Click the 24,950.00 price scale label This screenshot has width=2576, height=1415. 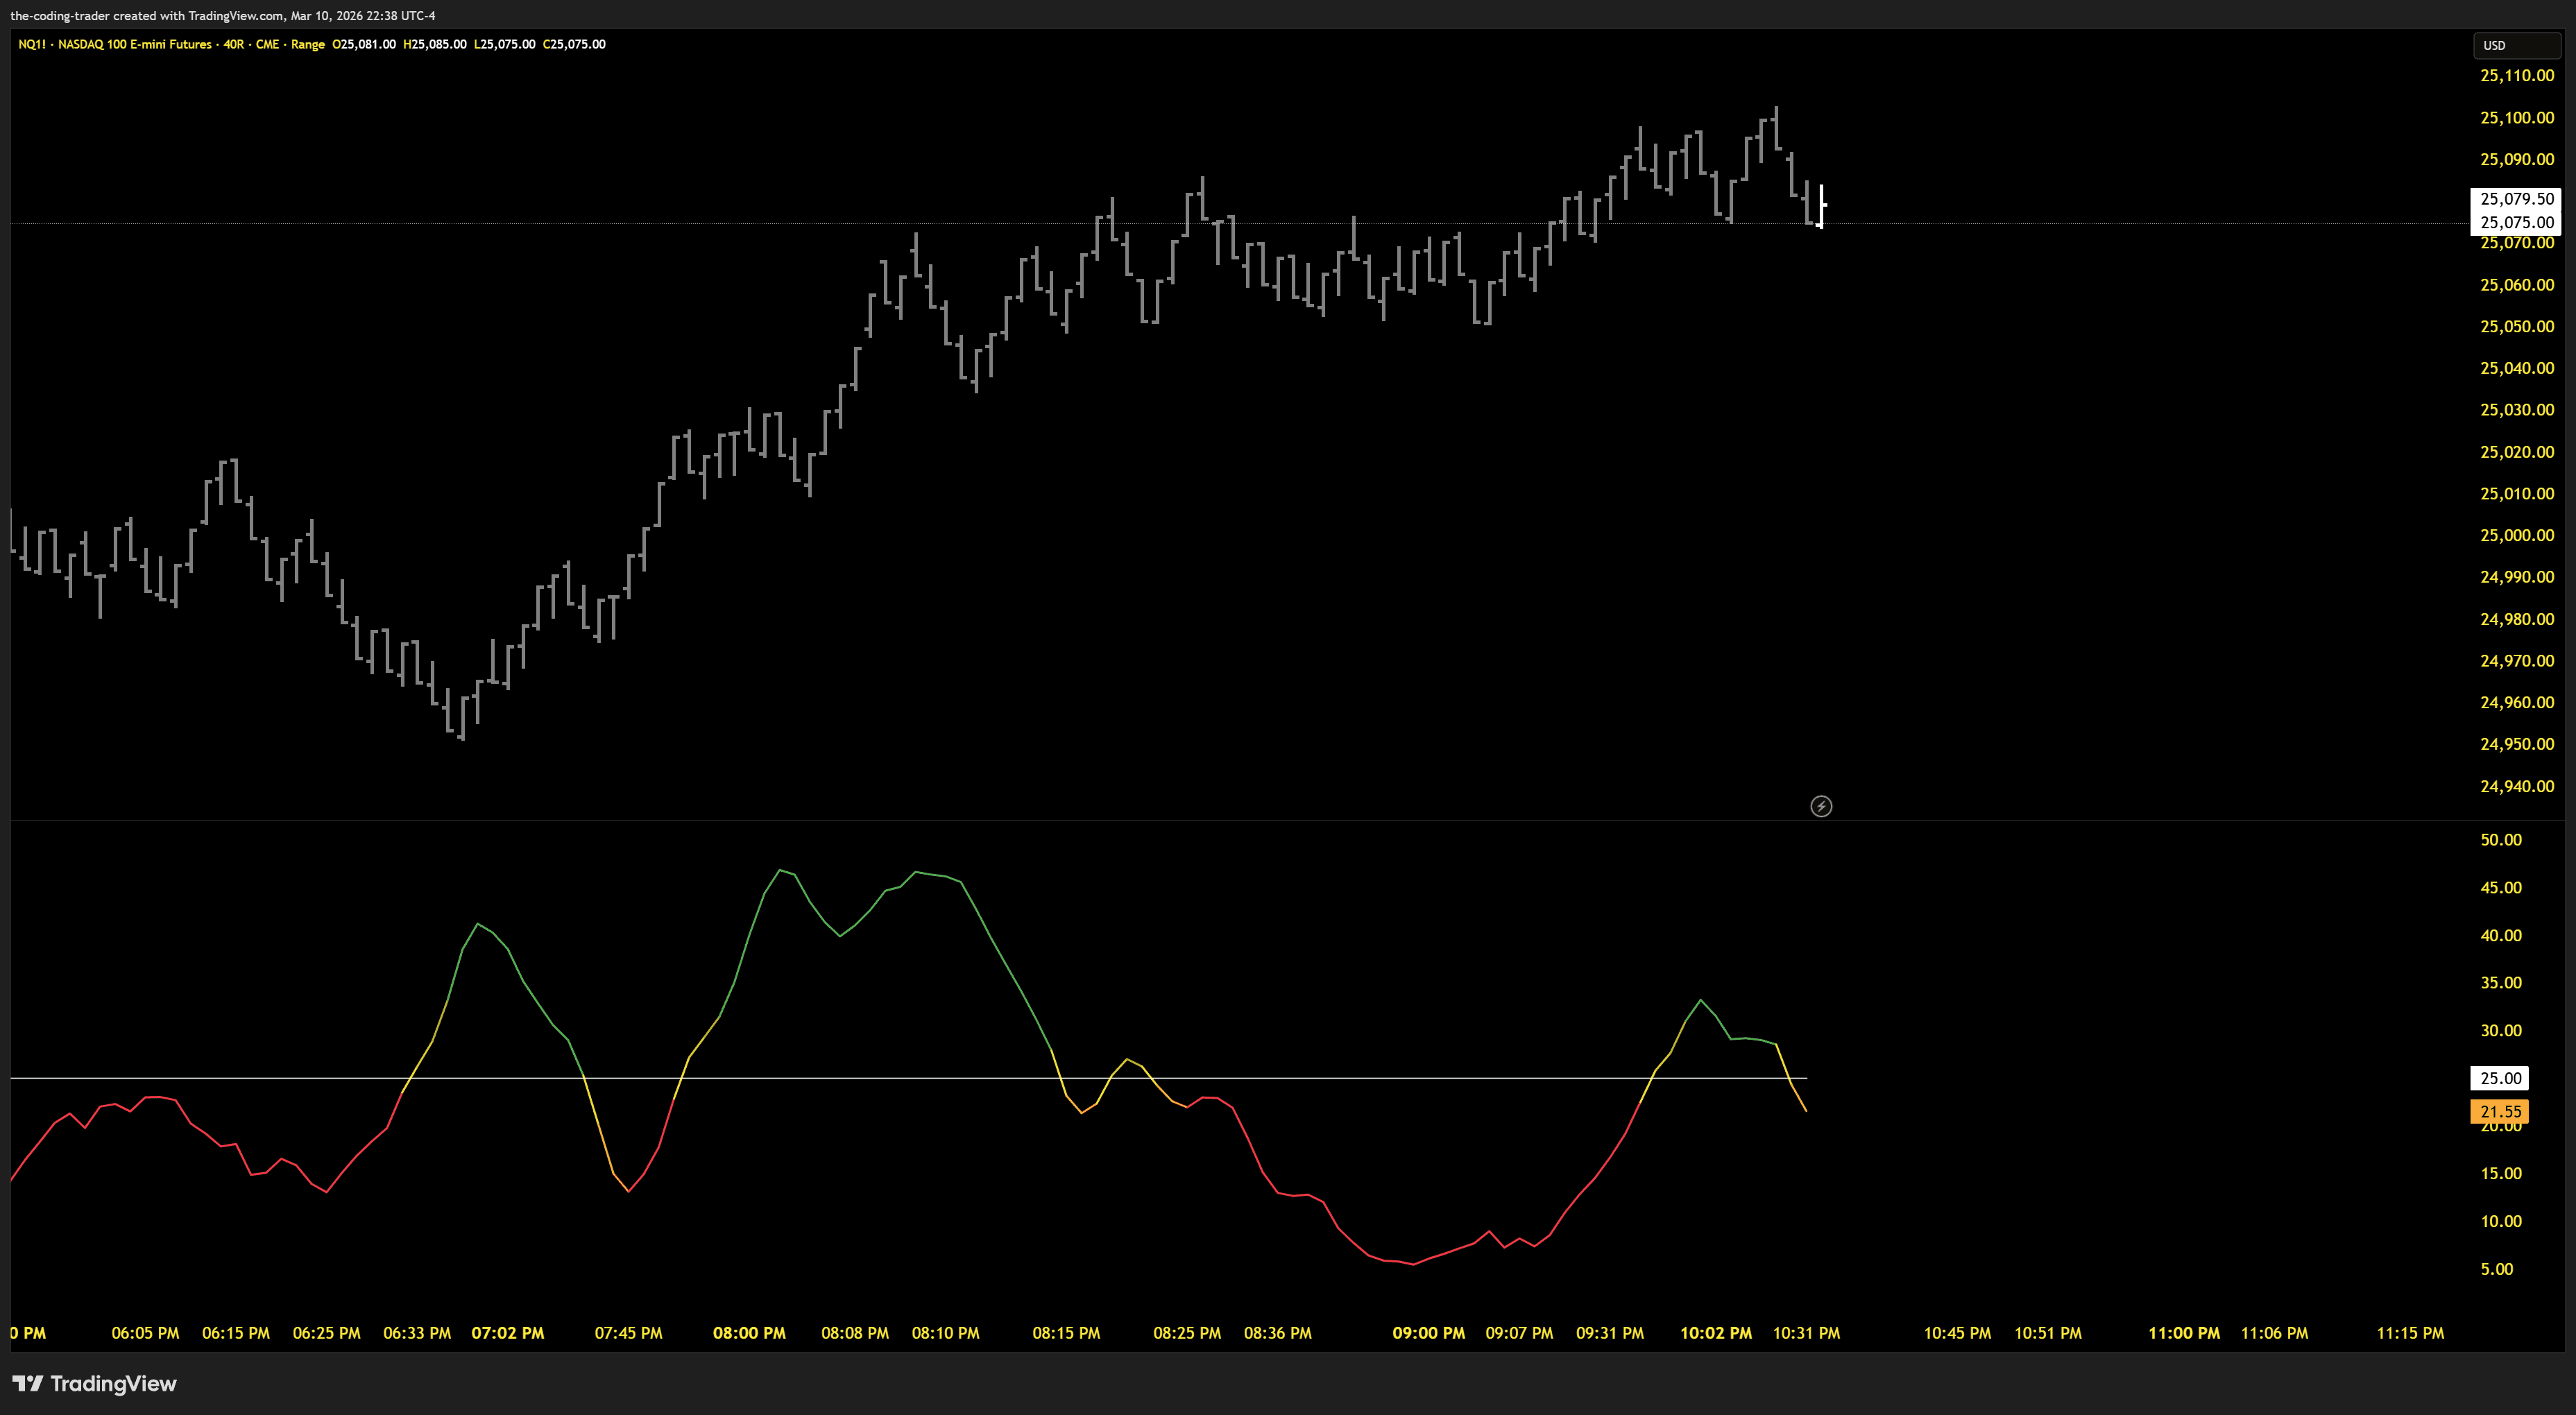(x=2516, y=744)
